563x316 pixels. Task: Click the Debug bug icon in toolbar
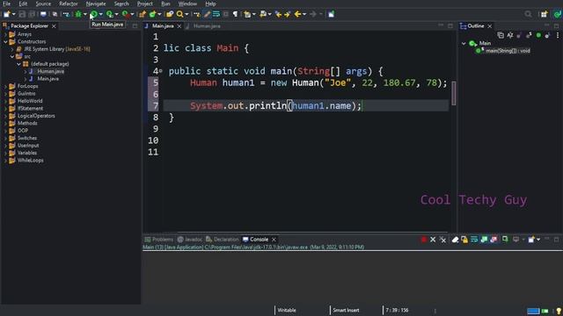click(78, 14)
